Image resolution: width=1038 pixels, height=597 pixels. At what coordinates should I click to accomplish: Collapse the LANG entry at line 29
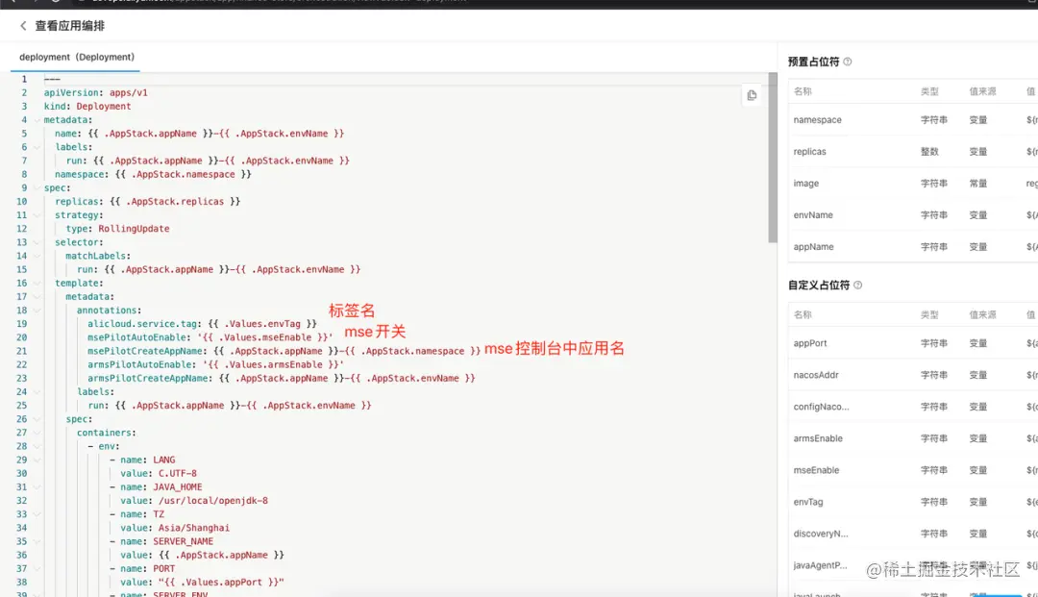tap(37, 460)
